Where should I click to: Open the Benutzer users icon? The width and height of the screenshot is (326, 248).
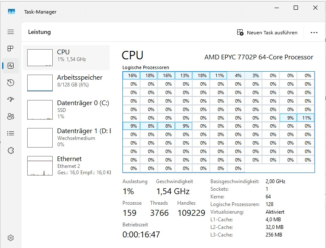tap(11, 117)
